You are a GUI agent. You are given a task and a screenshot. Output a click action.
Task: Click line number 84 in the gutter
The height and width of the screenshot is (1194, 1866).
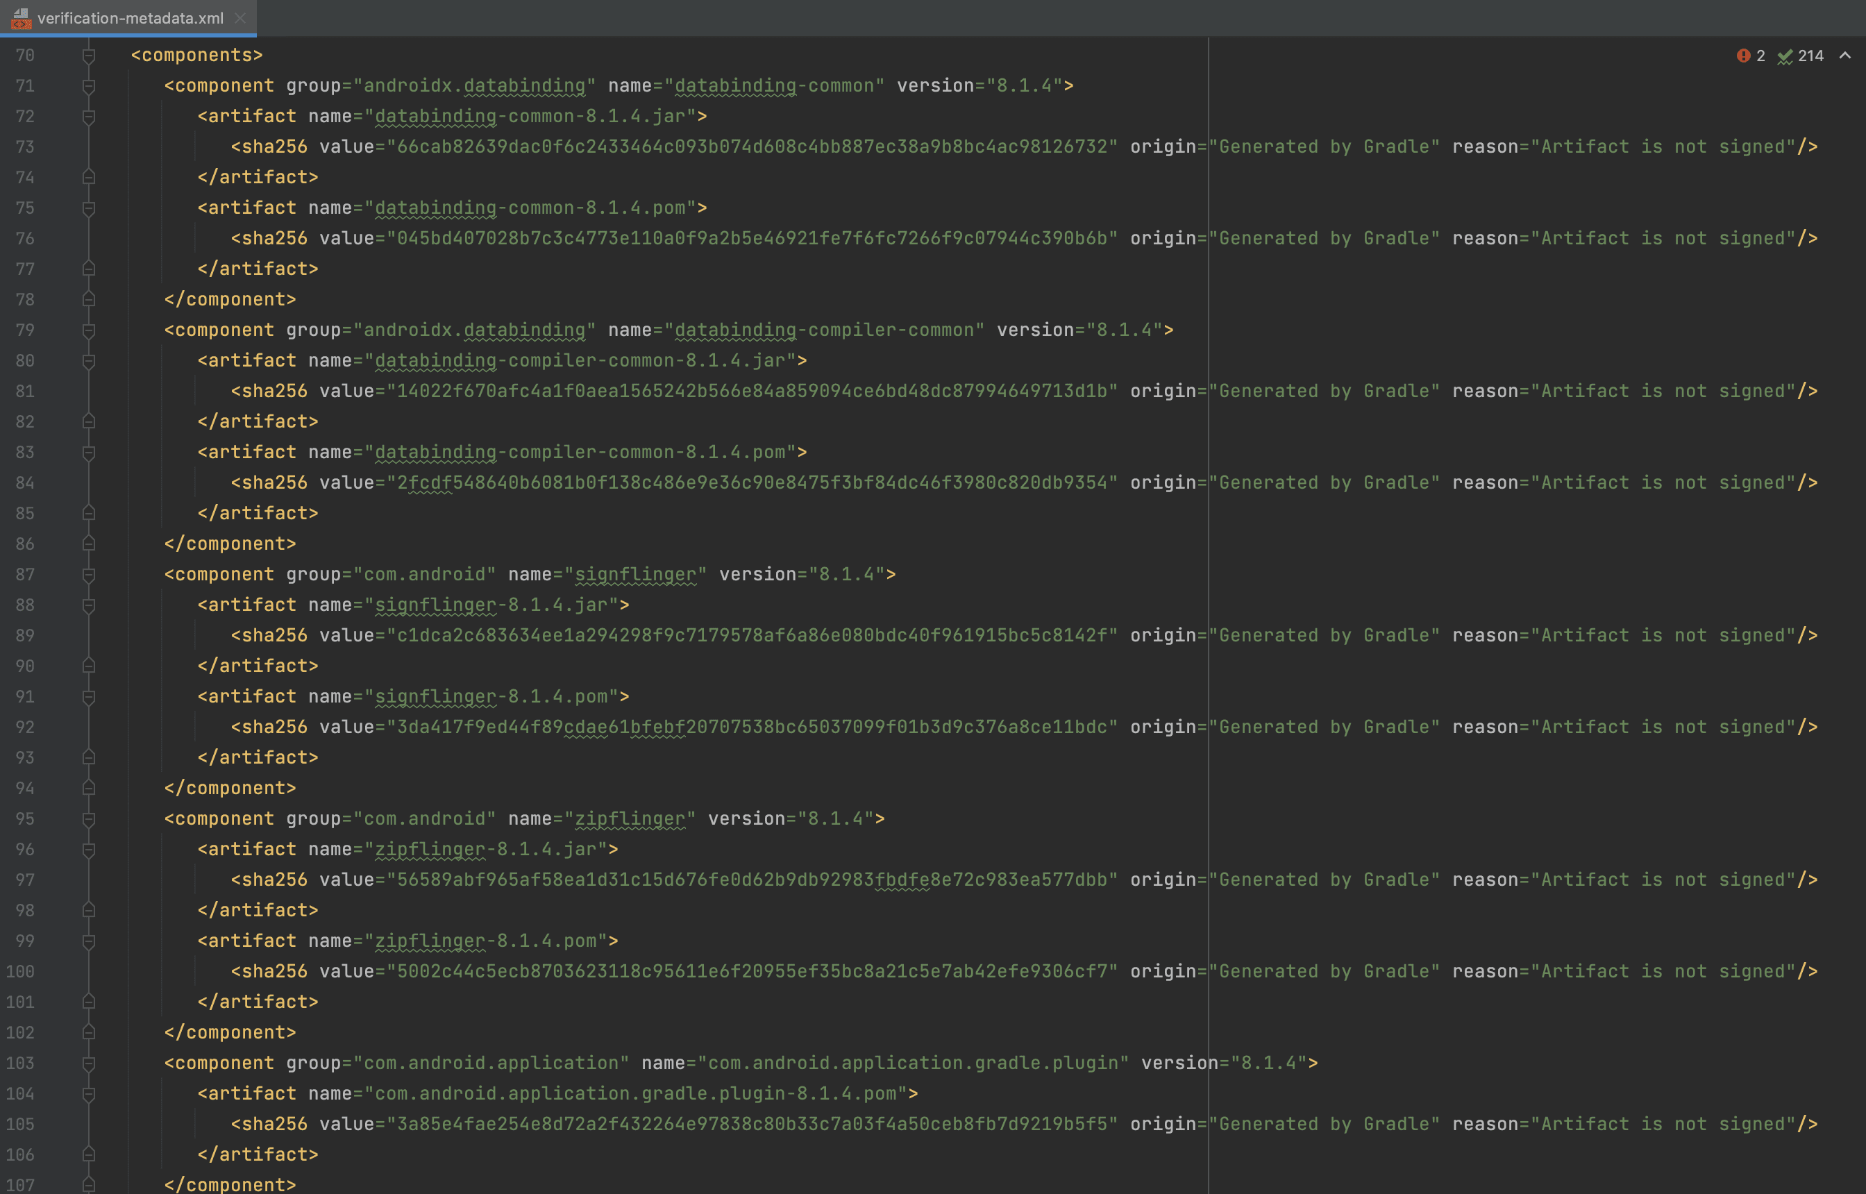(25, 483)
